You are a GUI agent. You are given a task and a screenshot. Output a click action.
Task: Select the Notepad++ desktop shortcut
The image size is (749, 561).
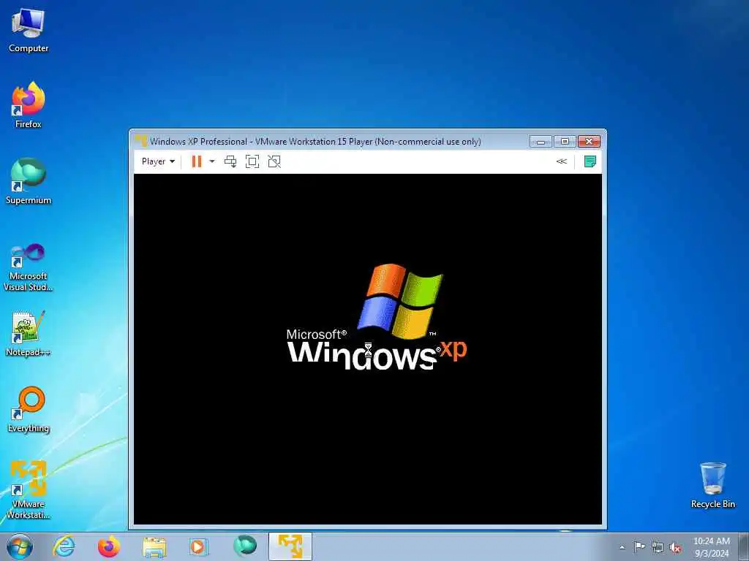coord(29,333)
